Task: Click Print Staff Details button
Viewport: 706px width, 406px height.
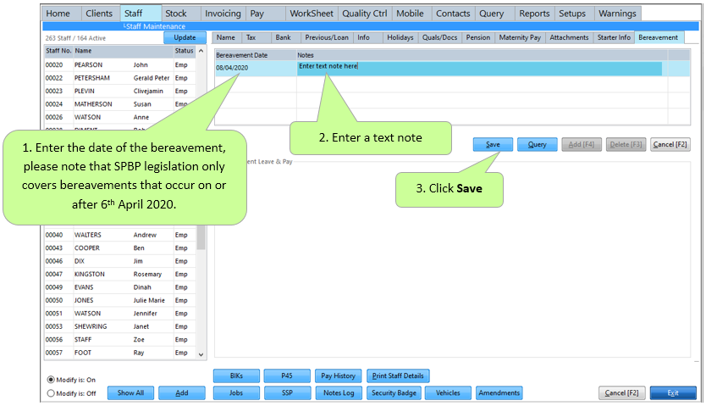Action: (399, 375)
